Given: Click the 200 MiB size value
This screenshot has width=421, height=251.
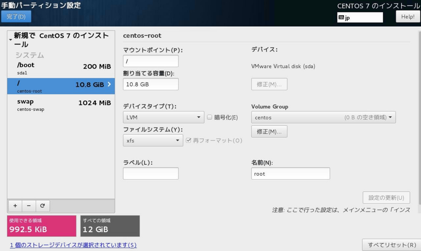Looking at the screenshot, I should pos(97,66).
